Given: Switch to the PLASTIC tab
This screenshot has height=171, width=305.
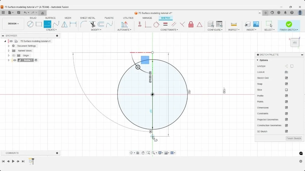Looking at the screenshot, I should tap(109, 18).
